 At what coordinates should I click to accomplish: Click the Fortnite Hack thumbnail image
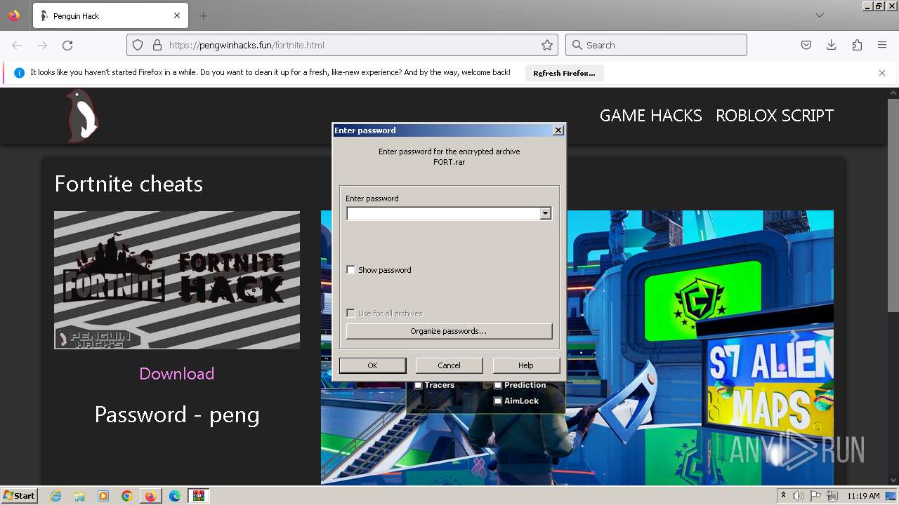click(x=177, y=280)
